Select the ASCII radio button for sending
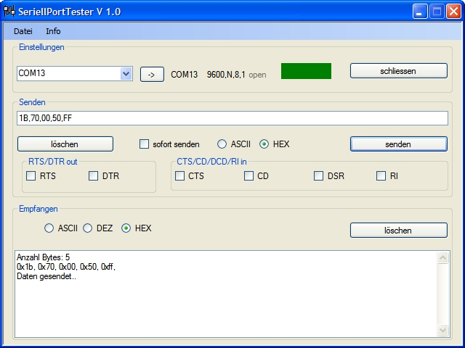Image resolution: width=465 pixels, height=348 pixels. pyautogui.click(x=222, y=144)
